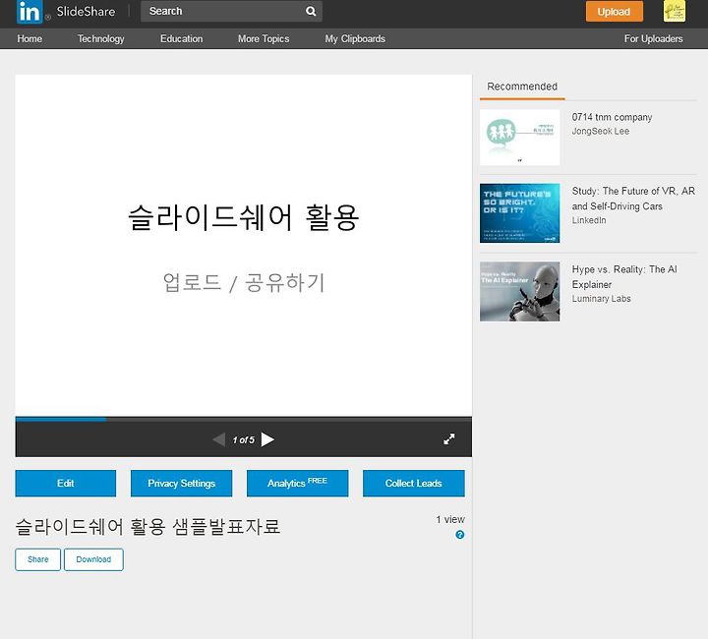Open The Future's So Bright thumbnail
The width and height of the screenshot is (708, 639).
coord(520,213)
